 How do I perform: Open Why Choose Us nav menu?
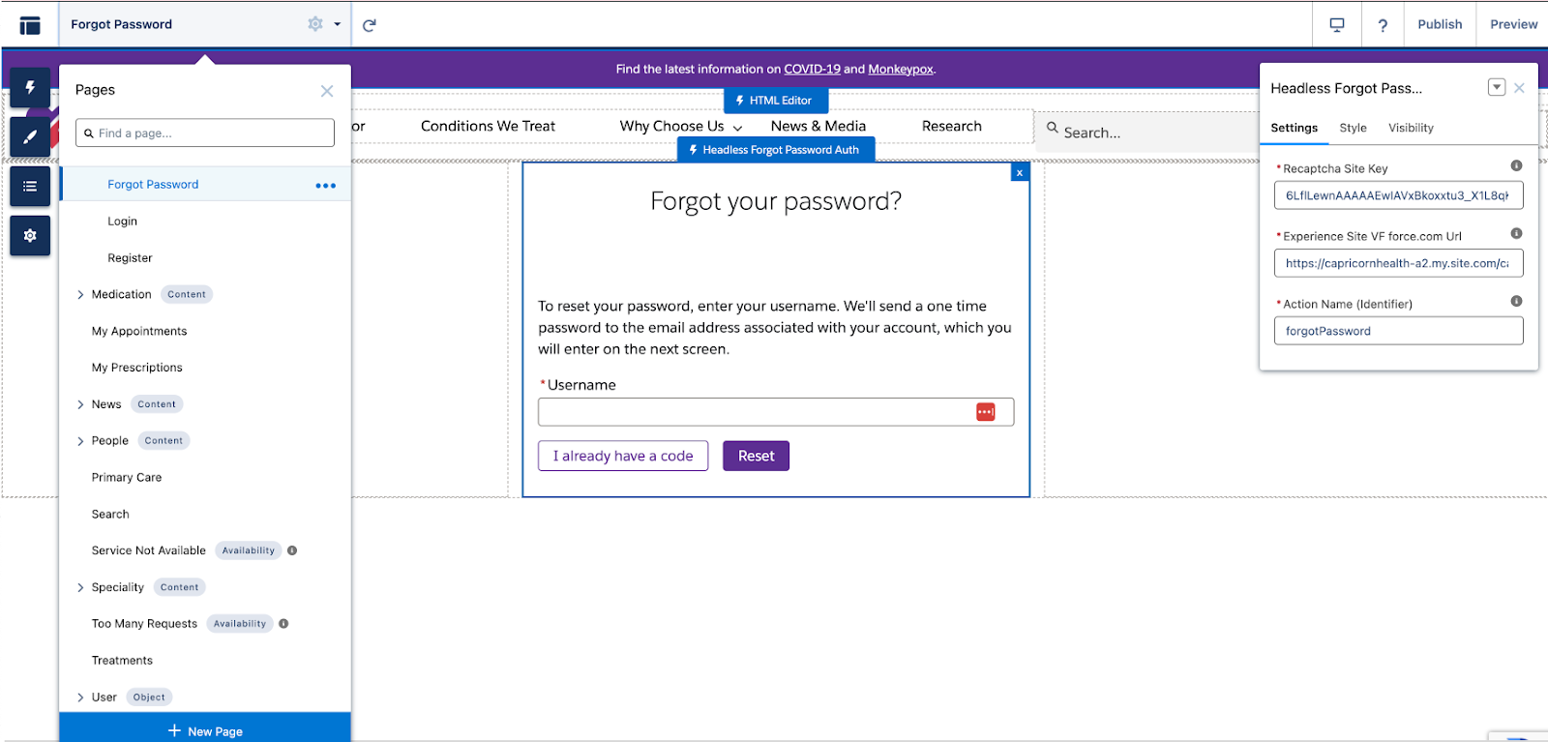pos(680,126)
